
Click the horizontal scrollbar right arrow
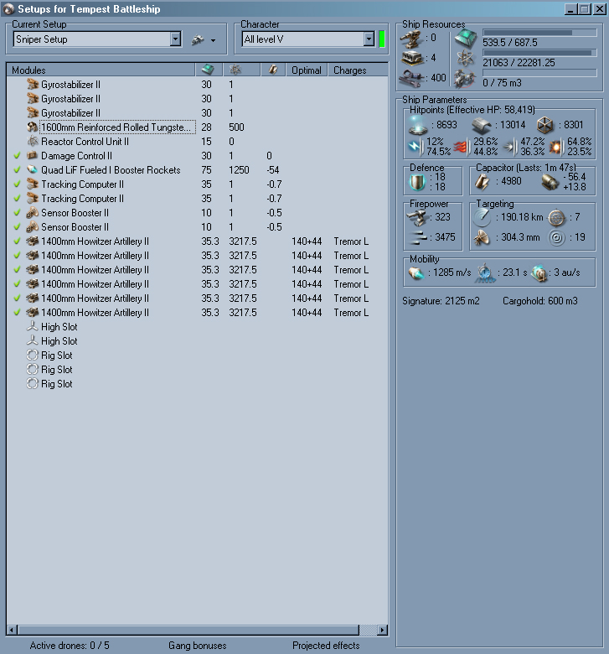point(382,630)
